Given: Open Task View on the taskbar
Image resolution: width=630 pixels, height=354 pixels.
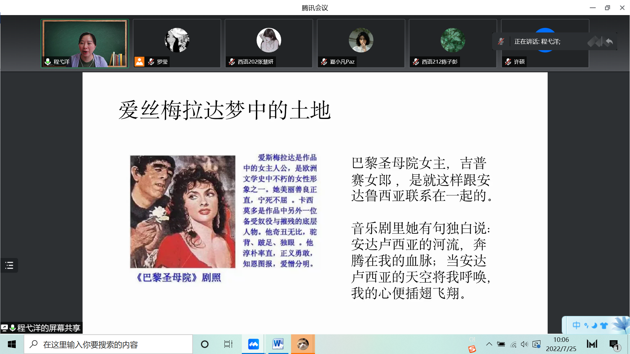Looking at the screenshot, I should (x=228, y=344).
